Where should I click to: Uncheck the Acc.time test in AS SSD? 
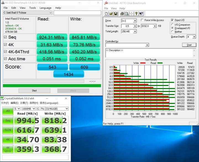tap(5, 59)
